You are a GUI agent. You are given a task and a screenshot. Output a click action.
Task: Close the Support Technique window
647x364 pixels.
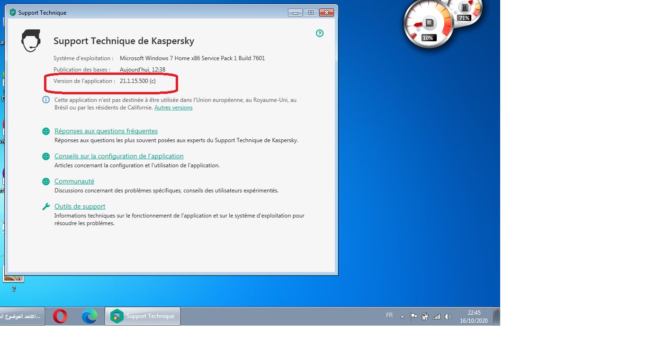[327, 12]
